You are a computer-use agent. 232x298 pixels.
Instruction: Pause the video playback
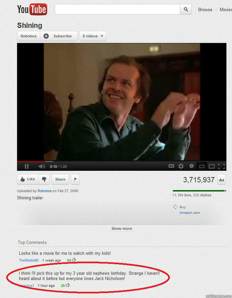click(27, 166)
